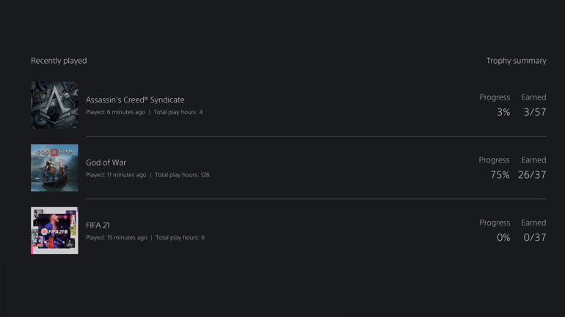This screenshot has height=317, width=565.
Task: Select the Assassin's Creed Syndicate title
Action: [135, 100]
